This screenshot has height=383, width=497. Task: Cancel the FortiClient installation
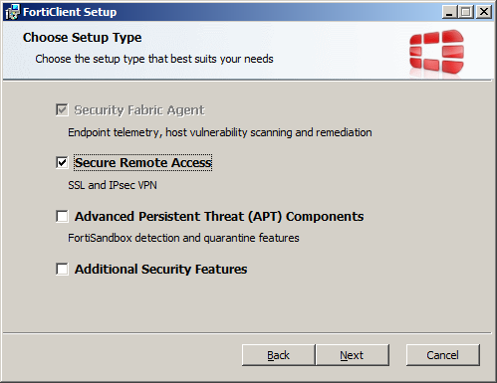point(443,355)
